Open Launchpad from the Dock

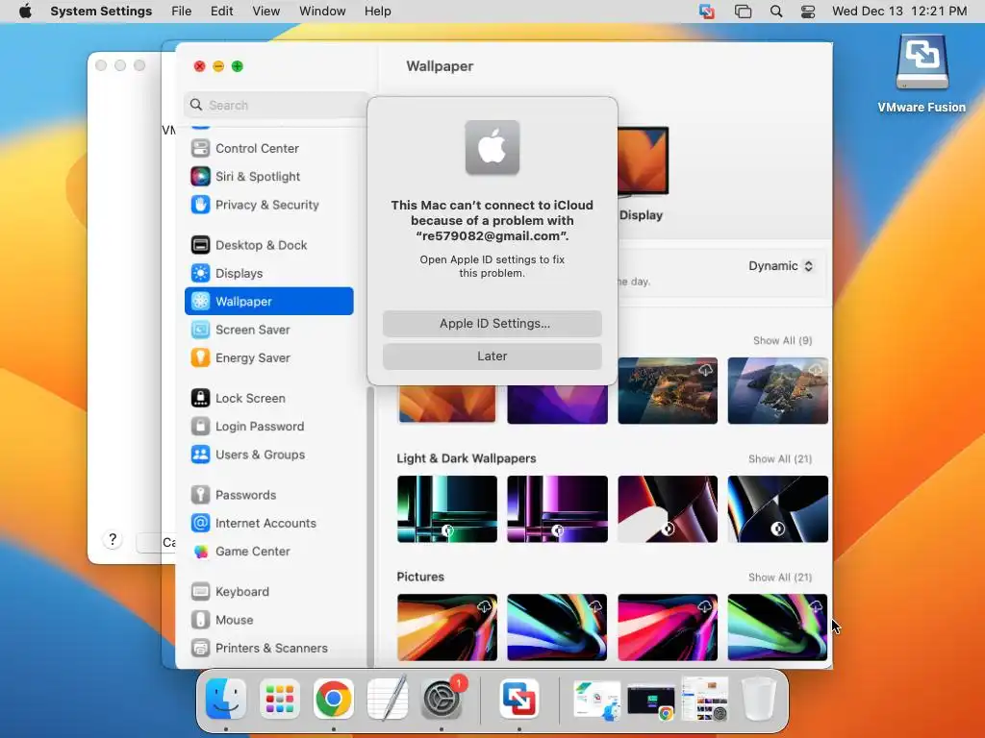point(280,698)
